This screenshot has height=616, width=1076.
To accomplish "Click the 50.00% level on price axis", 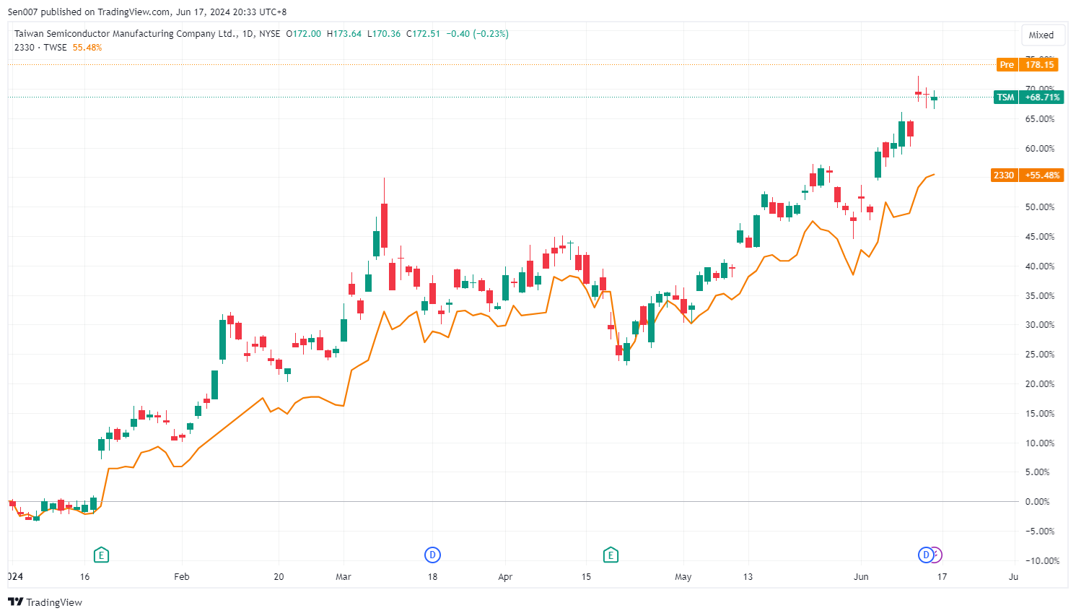I will coord(1039,207).
